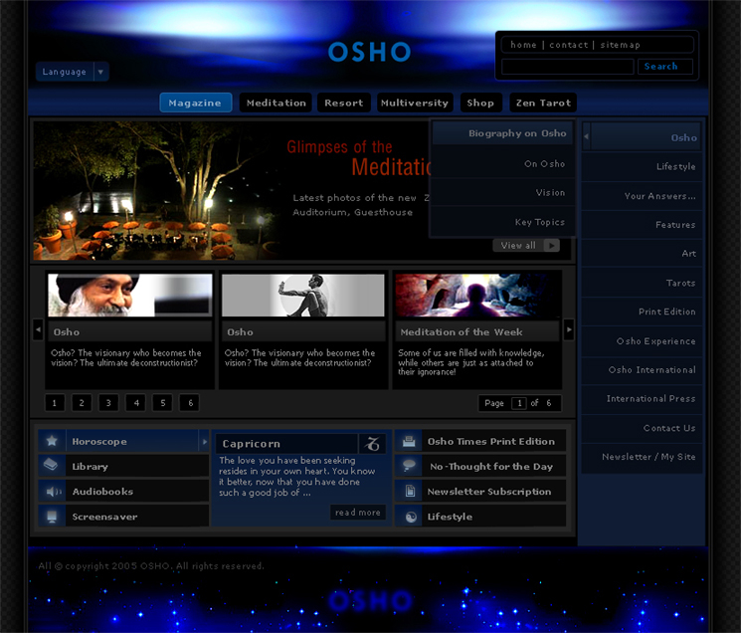This screenshot has height=633, width=741.
Task: Open the Language dropdown arrow
Action: click(x=100, y=72)
